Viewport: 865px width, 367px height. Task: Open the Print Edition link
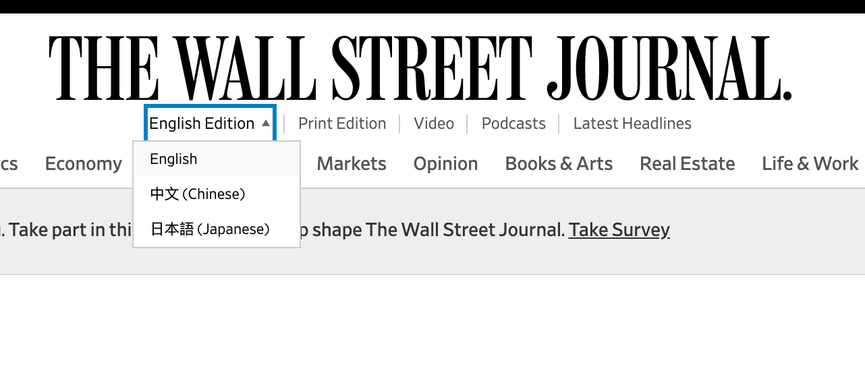pyautogui.click(x=342, y=123)
